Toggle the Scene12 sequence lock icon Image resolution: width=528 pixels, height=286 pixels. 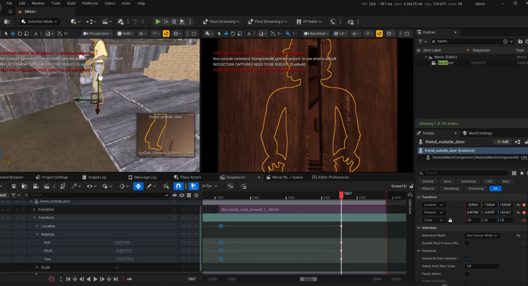click(411, 186)
